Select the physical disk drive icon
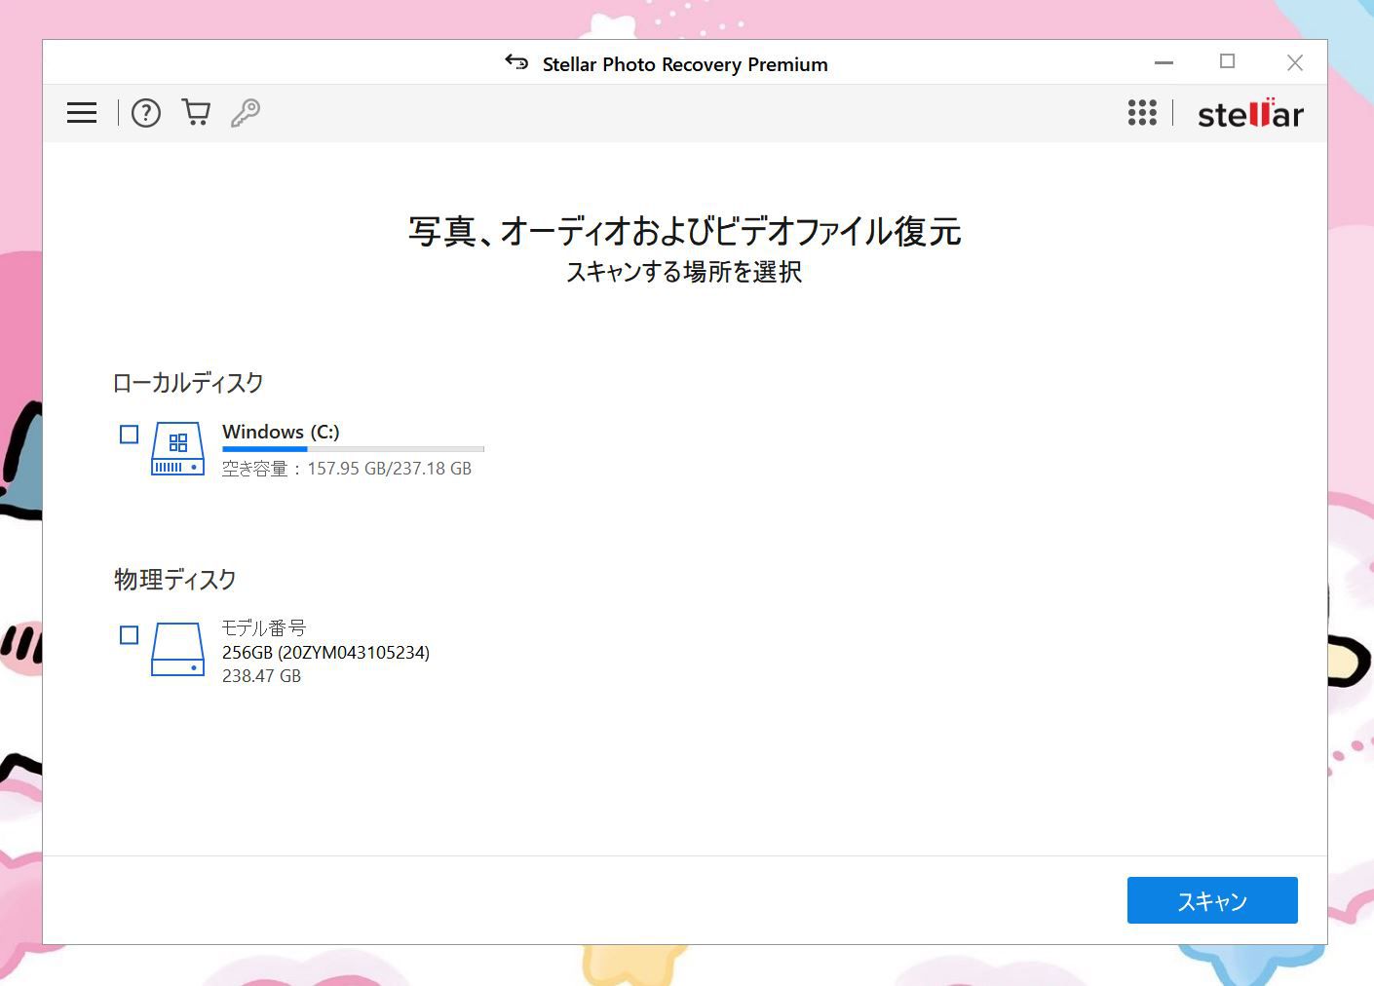This screenshot has height=986, width=1374. coord(177,649)
